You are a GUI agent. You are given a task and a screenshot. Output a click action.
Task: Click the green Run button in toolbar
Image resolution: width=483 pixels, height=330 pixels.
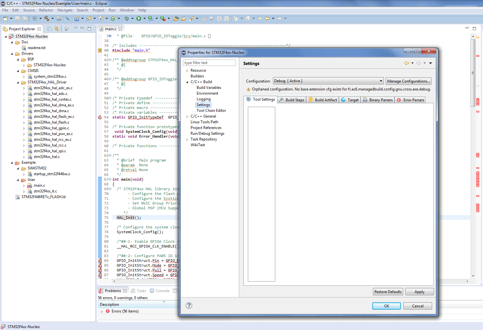coord(139,18)
